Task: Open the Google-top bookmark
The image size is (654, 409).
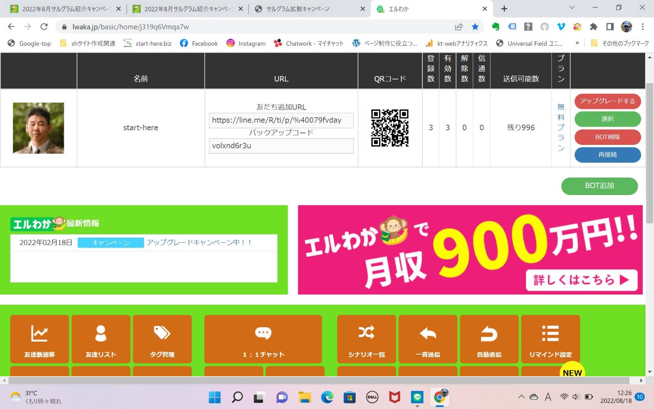Action: coord(30,43)
